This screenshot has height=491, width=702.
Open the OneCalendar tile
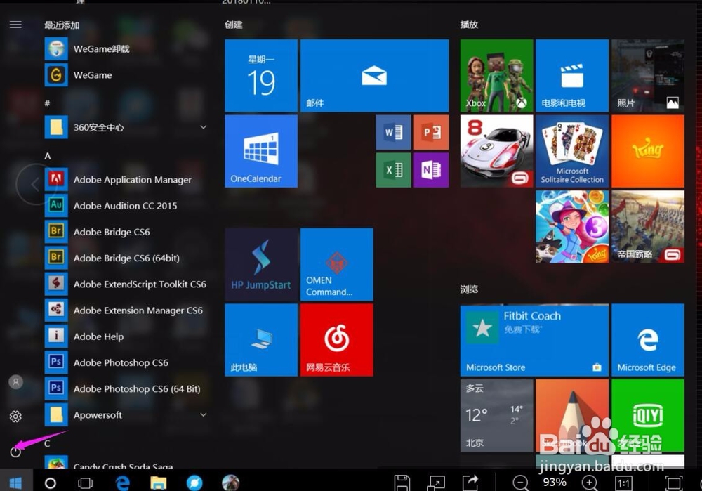point(261,151)
